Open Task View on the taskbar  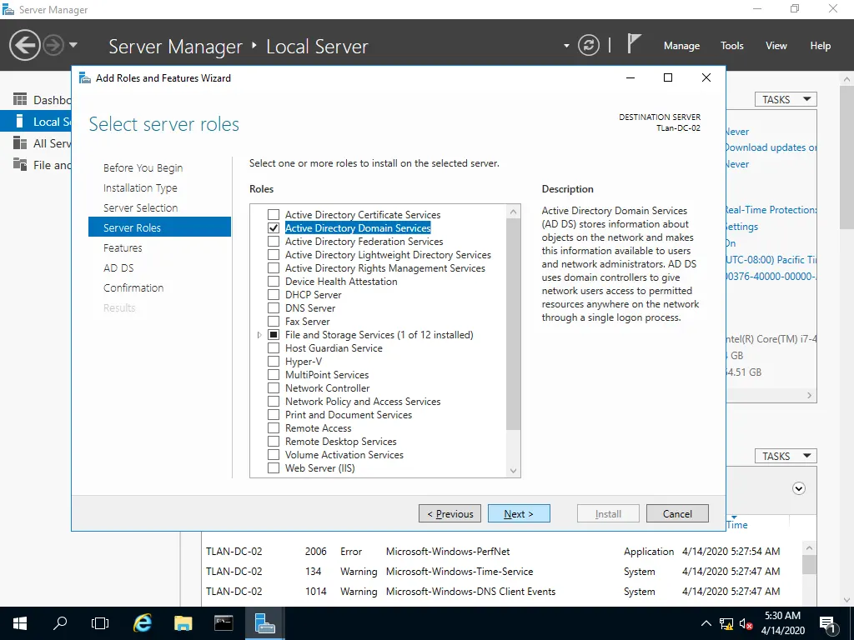(100, 622)
